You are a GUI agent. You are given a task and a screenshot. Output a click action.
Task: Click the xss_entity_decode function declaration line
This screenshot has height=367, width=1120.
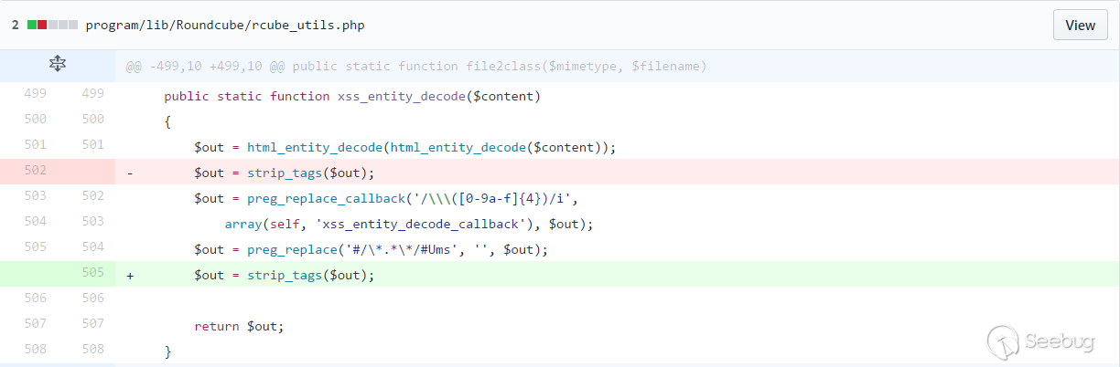352,96
